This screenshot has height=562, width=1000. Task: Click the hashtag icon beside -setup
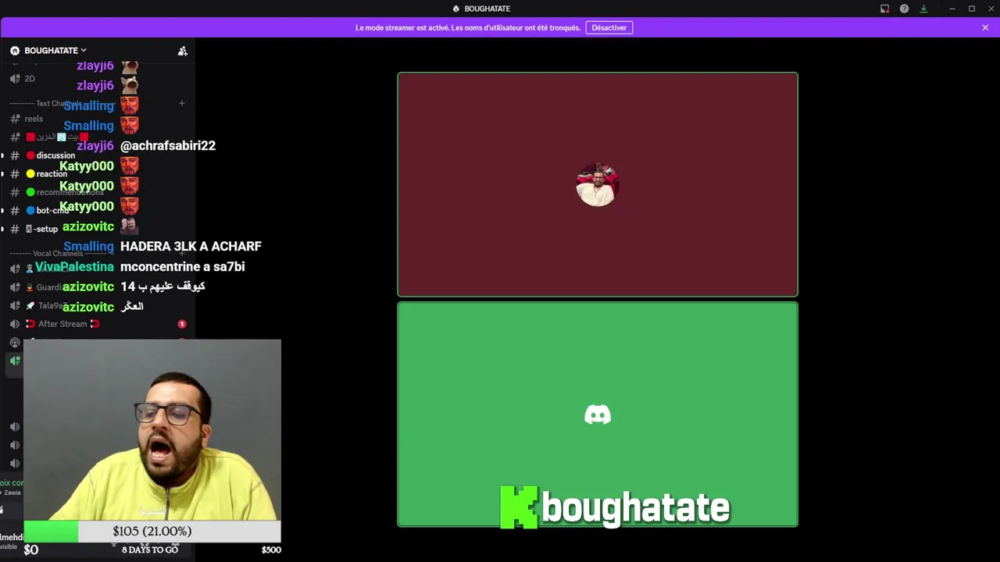click(15, 229)
